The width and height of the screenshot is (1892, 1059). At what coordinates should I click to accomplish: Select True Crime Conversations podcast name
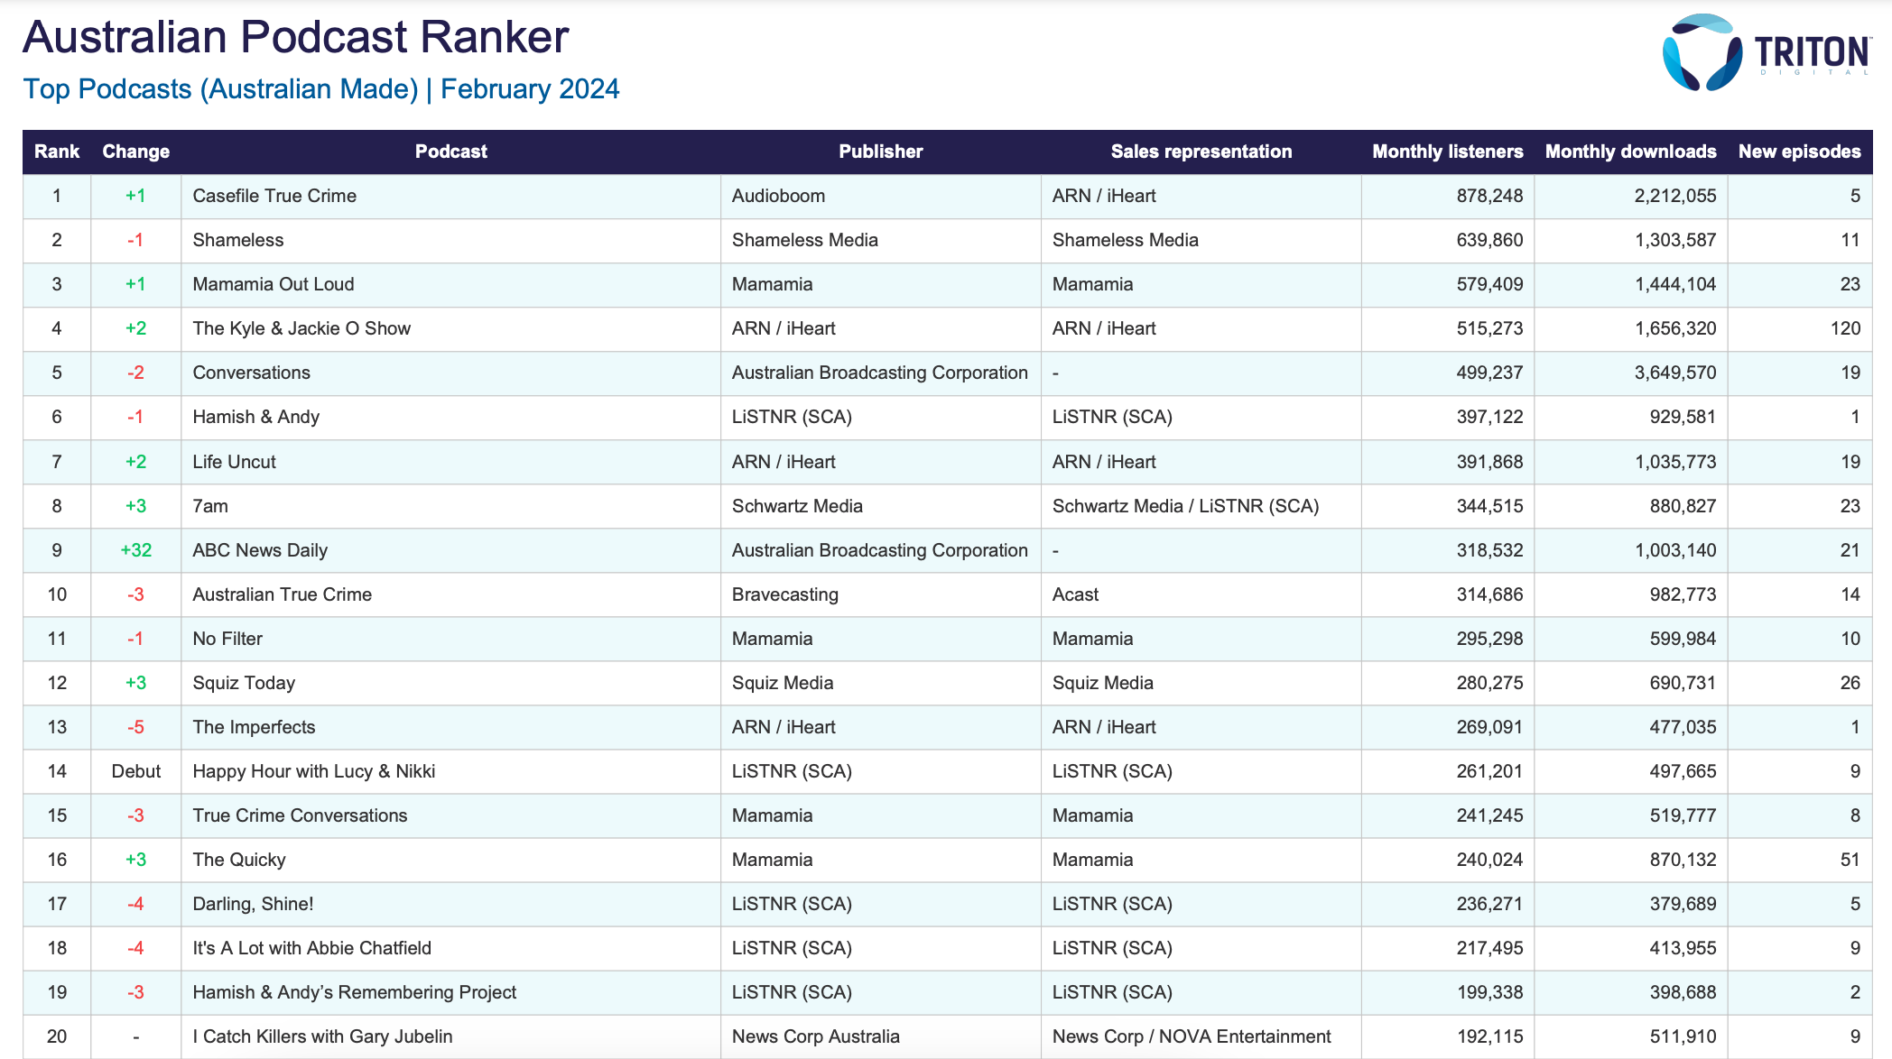pyautogui.click(x=300, y=815)
